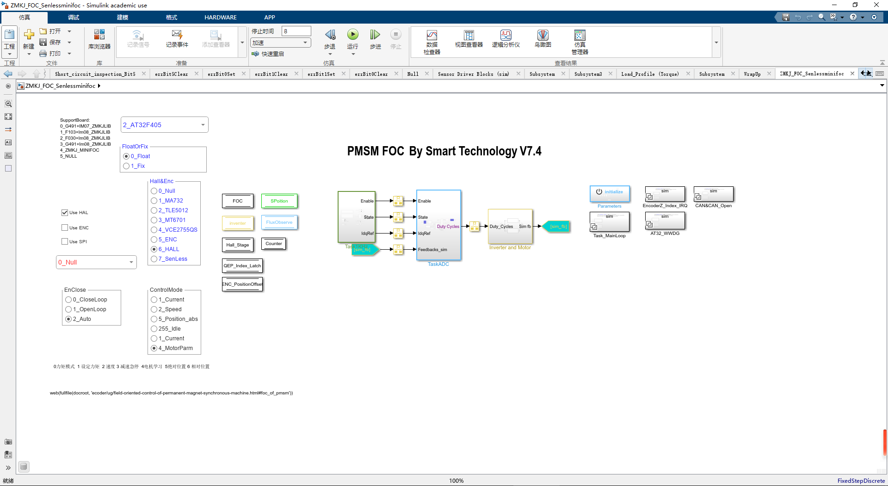888x486 pixels.
Task: Open the simulation mode 加速 dropdown
Action: [x=280, y=43]
